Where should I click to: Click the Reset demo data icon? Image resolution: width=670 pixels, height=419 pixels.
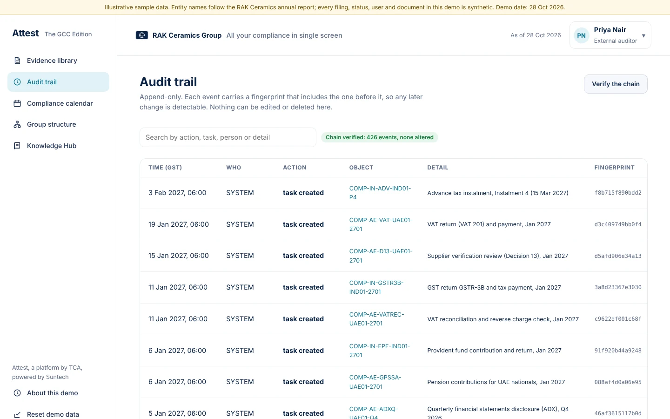point(17,414)
